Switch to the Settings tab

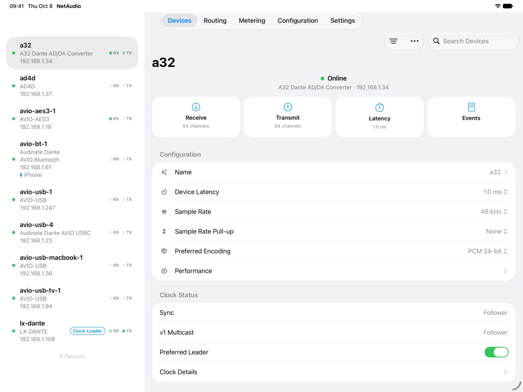(x=343, y=21)
